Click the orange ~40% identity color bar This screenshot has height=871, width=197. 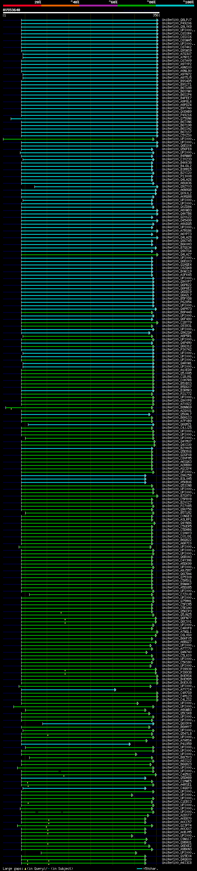point(60,6)
